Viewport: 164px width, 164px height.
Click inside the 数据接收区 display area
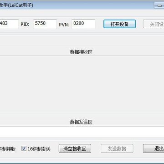pyautogui.click(x=82, y=84)
